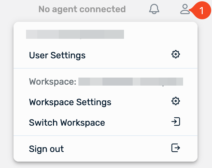212x168 pixels.
Task: Click the "No agent connected" status text
Action: tap(82, 9)
